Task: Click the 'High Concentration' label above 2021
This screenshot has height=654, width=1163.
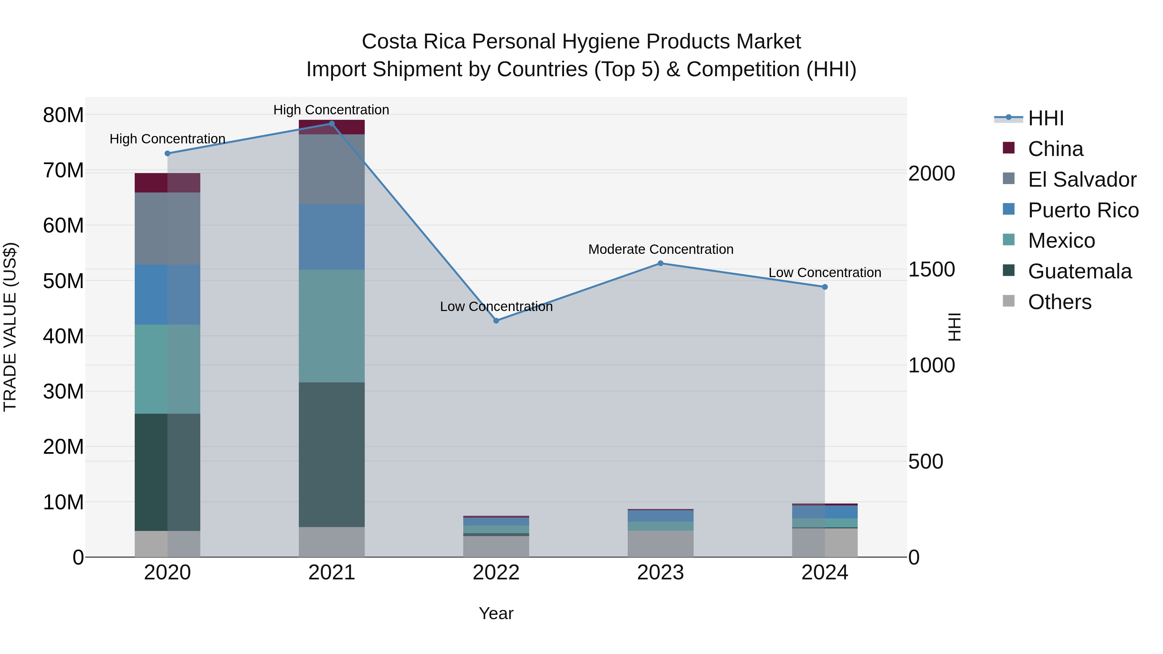Action: point(331,110)
